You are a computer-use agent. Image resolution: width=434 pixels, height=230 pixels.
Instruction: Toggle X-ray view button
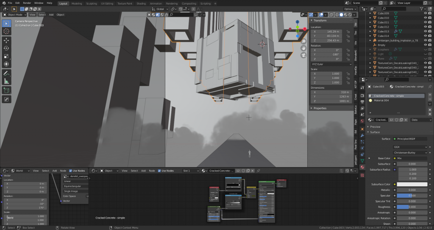click(331, 15)
